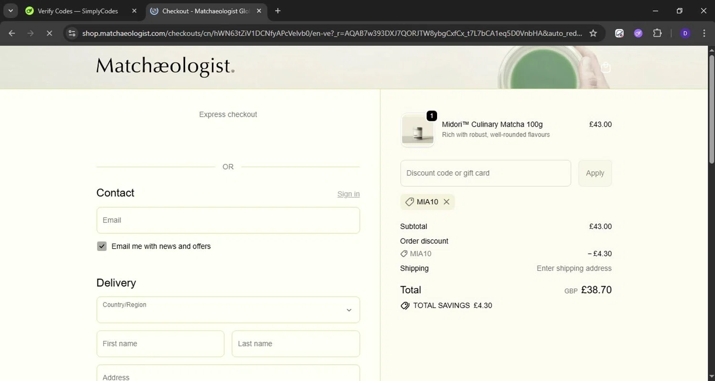Screen dimensions: 715x381
Task: Click the page vertical scrollbar thumb
Action: point(711,110)
